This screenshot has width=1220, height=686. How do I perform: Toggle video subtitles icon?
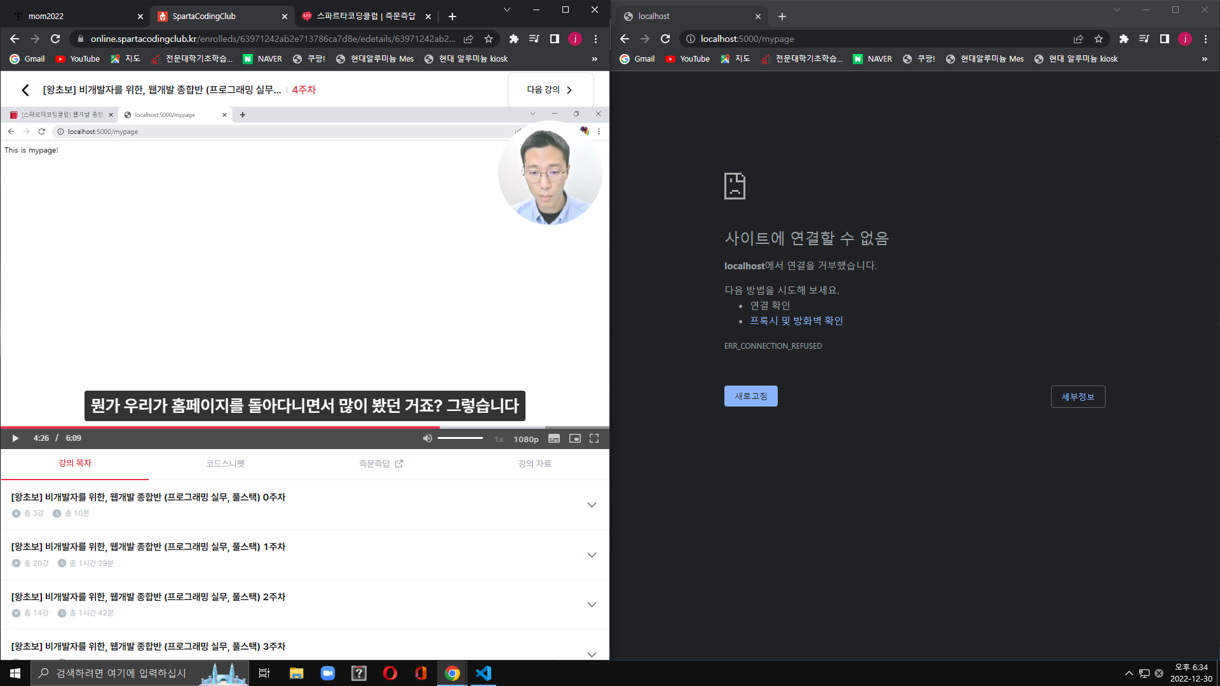pos(554,438)
